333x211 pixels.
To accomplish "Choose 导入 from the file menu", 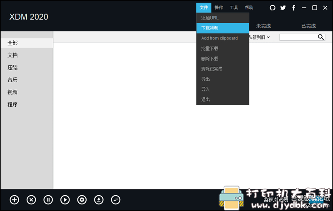I will point(223,89).
